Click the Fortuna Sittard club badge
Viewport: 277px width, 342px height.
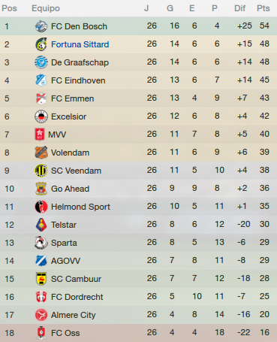[x=41, y=44]
